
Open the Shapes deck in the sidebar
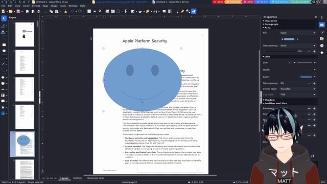pyautogui.click(x=322, y=53)
